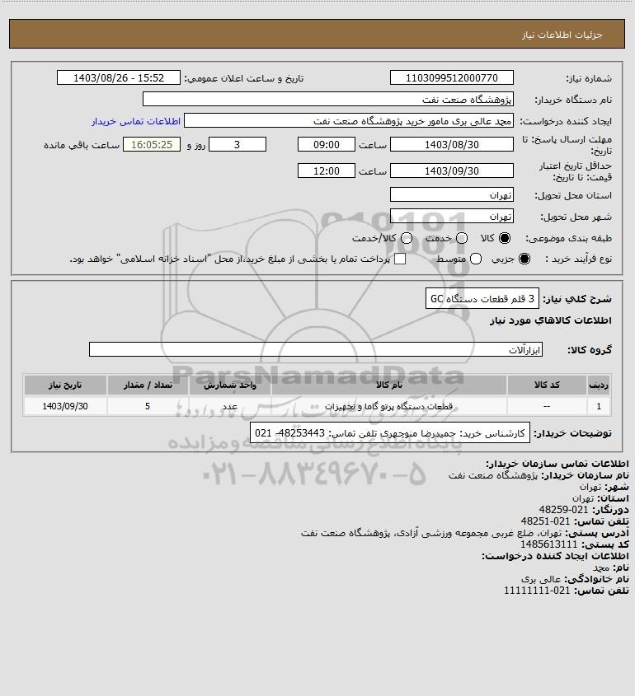
Task: Click the price validity date 1403/09/30
Action: [x=451, y=170]
